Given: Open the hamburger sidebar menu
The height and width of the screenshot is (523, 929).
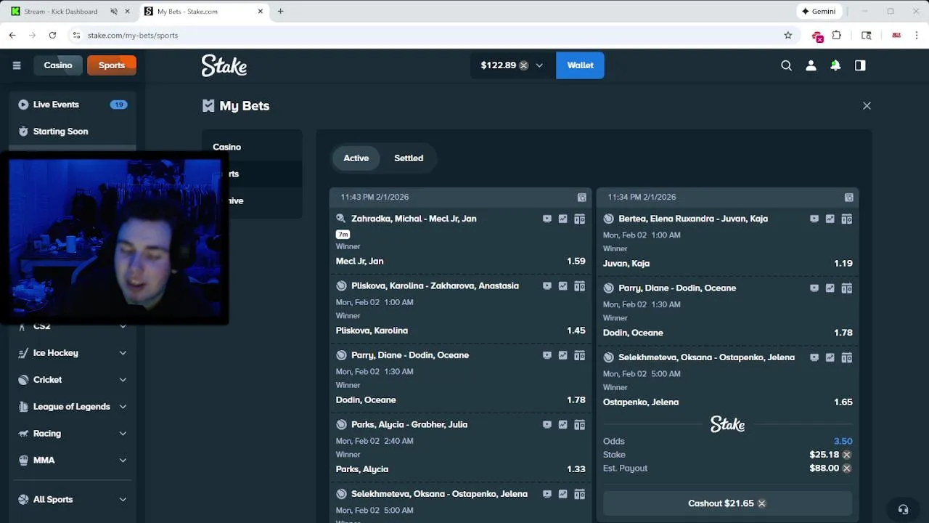Looking at the screenshot, I should pos(17,65).
